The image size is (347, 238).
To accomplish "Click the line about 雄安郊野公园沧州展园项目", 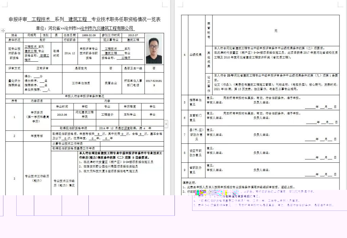I will coord(108,166).
